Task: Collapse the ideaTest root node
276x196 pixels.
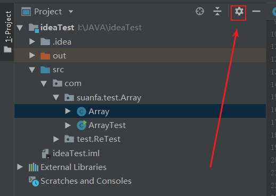Action: [20, 28]
